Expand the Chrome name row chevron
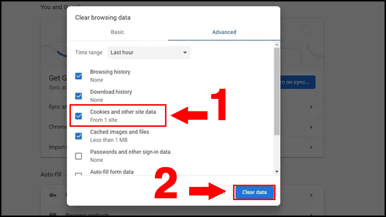This screenshot has width=386, height=217. point(311,127)
